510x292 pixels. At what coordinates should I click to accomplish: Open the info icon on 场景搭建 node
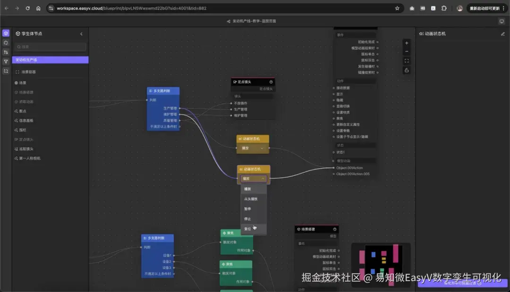pyautogui.click(x=335, y=229)
